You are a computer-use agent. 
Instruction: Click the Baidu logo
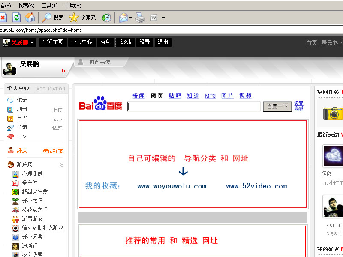[100, 103]
